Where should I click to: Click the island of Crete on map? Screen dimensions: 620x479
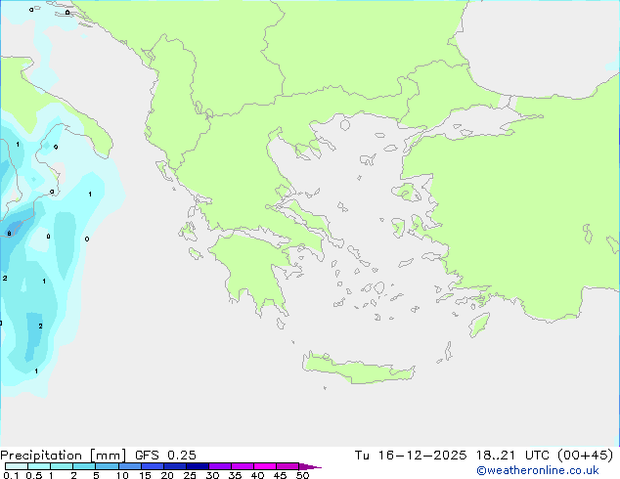358,370
